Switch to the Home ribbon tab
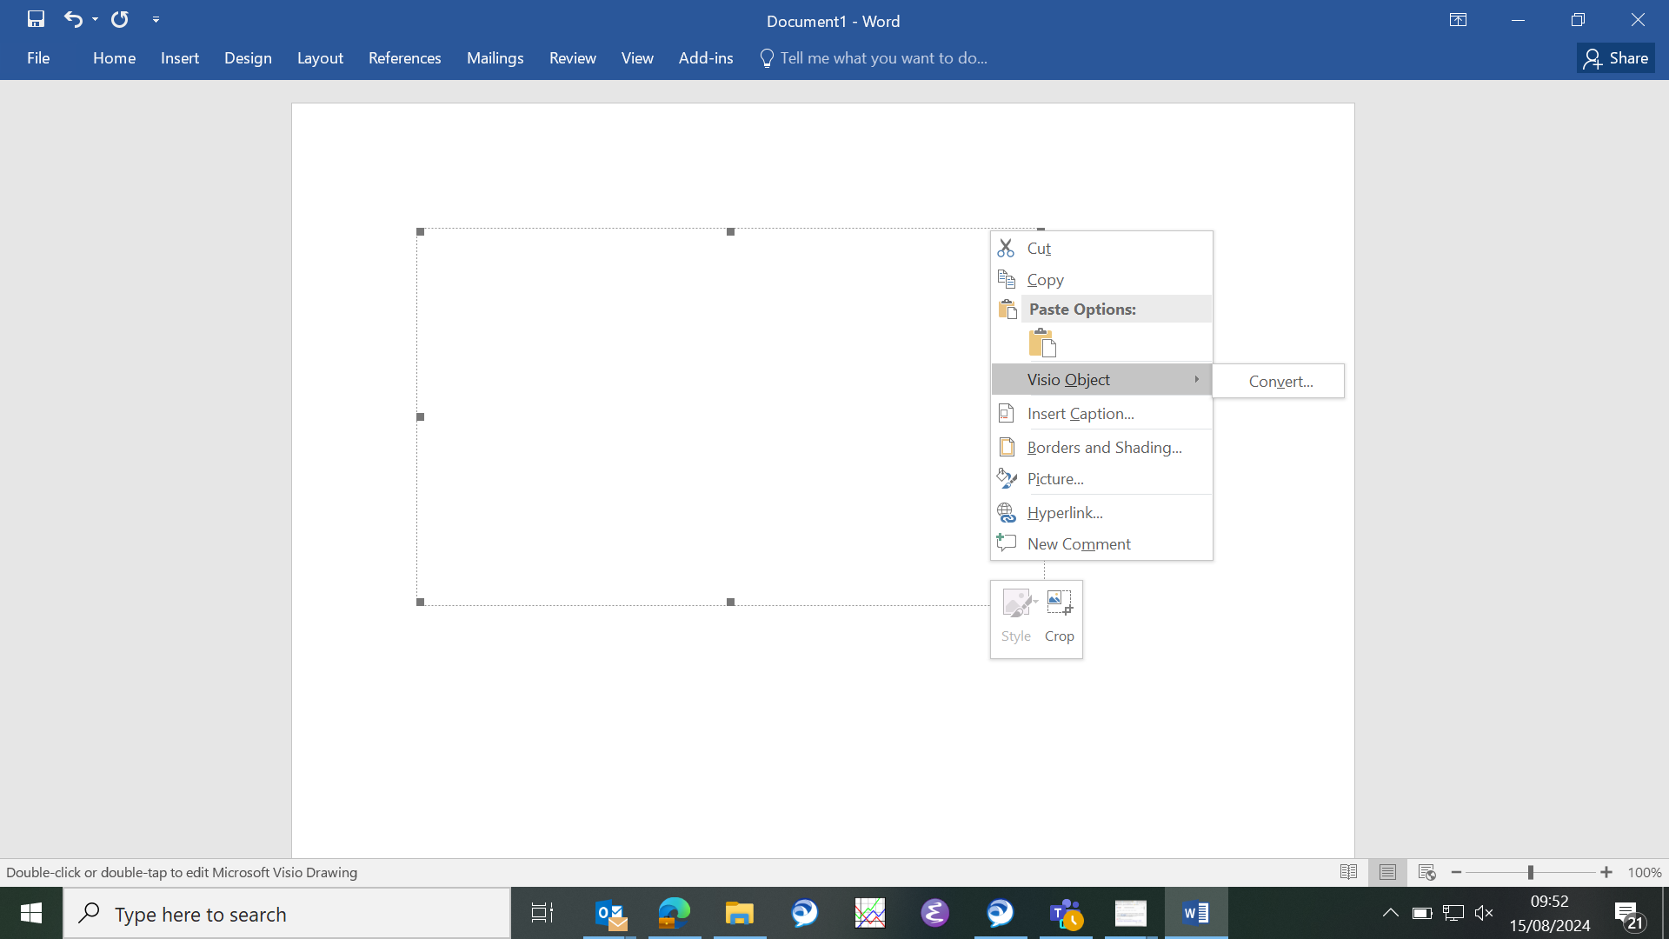The image size is (1669, 939). (114, 58)
